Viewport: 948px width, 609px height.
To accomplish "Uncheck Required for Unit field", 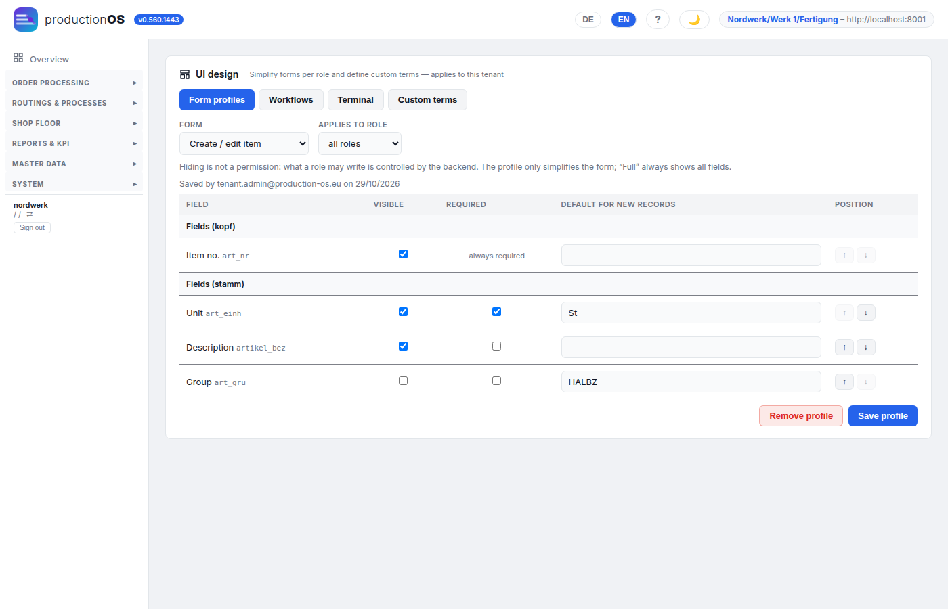I will 497,312.
